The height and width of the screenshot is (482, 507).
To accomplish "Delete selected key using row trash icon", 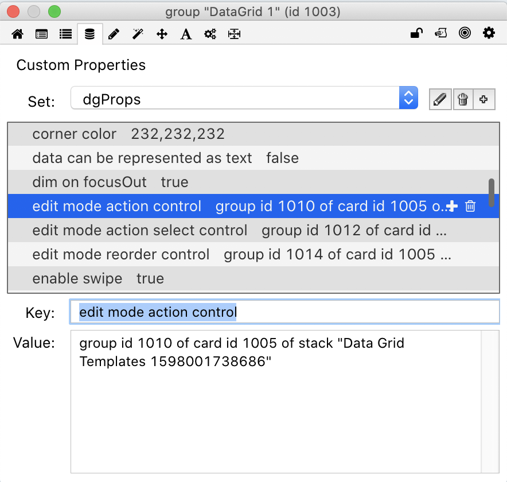I will pyautogui.click(x=470, y=206).
